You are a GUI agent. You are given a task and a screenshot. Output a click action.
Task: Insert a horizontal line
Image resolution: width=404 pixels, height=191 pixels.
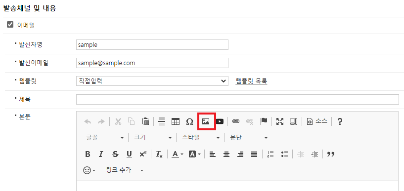coord(162,121)
